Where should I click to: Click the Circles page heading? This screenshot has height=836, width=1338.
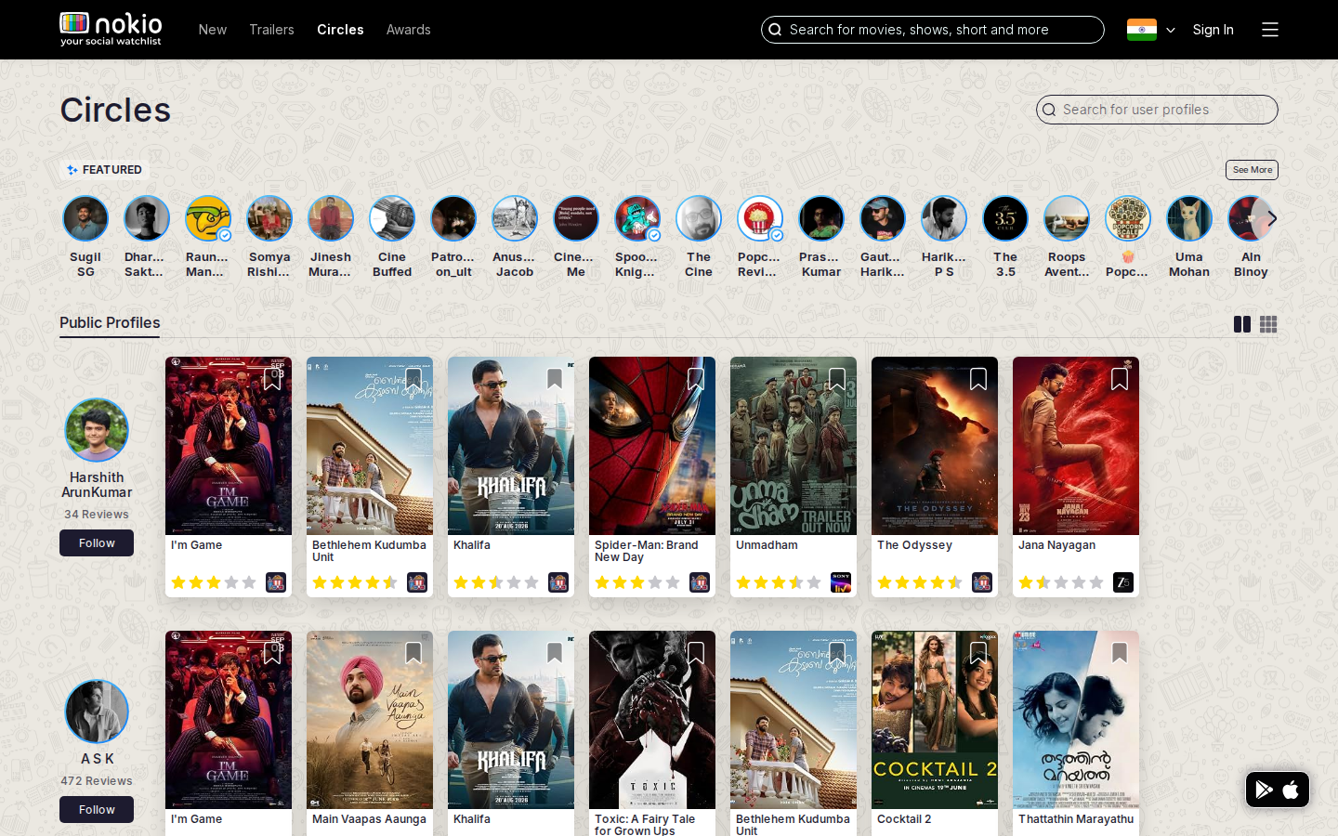[x=115, y=110]
